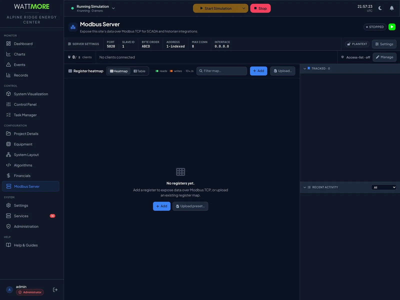Click the Financials dollar icon
Screen dimensions: 400x300
(x=8, y=175)
